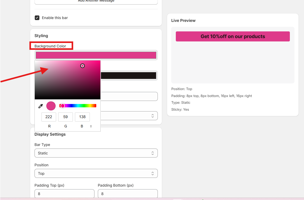Viewport: 304px width, 200px height.
Task: Click the B value field showing 138
Action: click(x=82, y=117)
